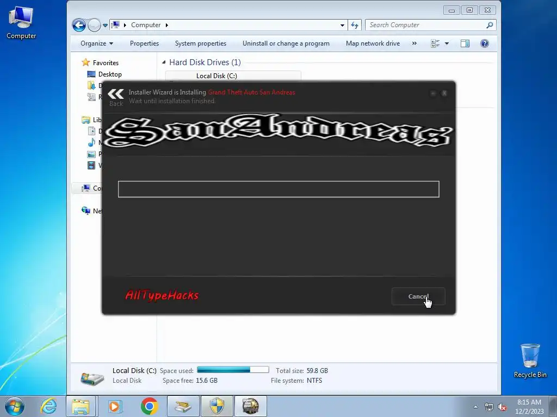Image resolution: width=557 pixels, height=417 pixels.
Task: Minimize the installer wizard window
Action: coord(433,93)
